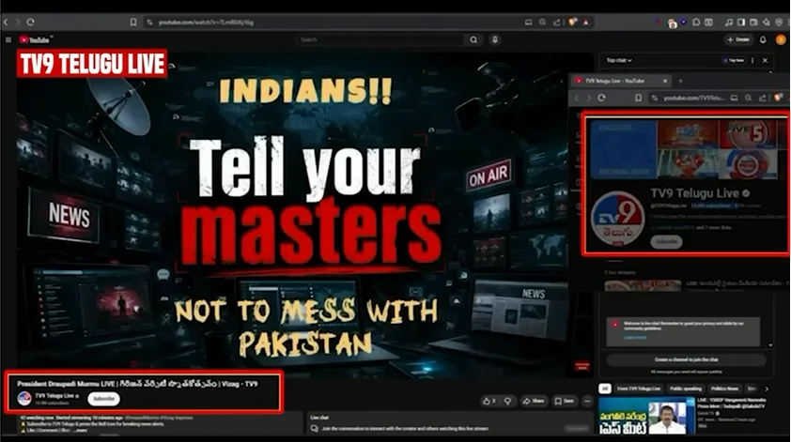
Task: Open more actions ellipsis beside Save
Action: click(587, 401)
